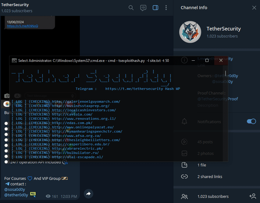Click the @tether0d0y owner link in Channel Info
This screenshot has width=260, height=203.
(226, 76)
